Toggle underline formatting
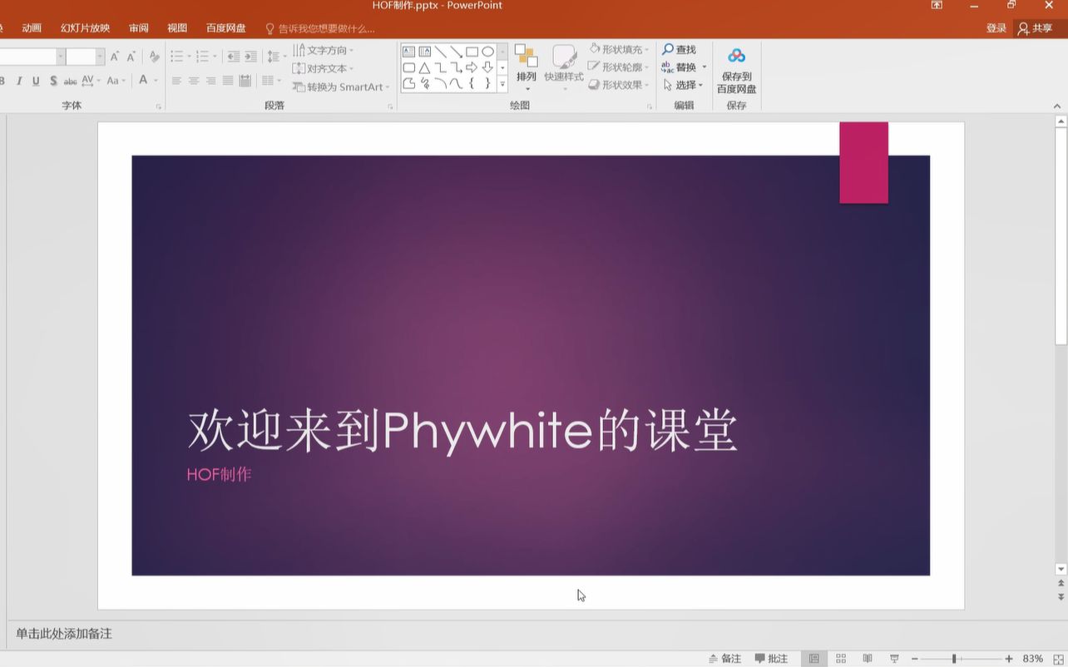This screenshot has width=1068, height=667. 36,81
